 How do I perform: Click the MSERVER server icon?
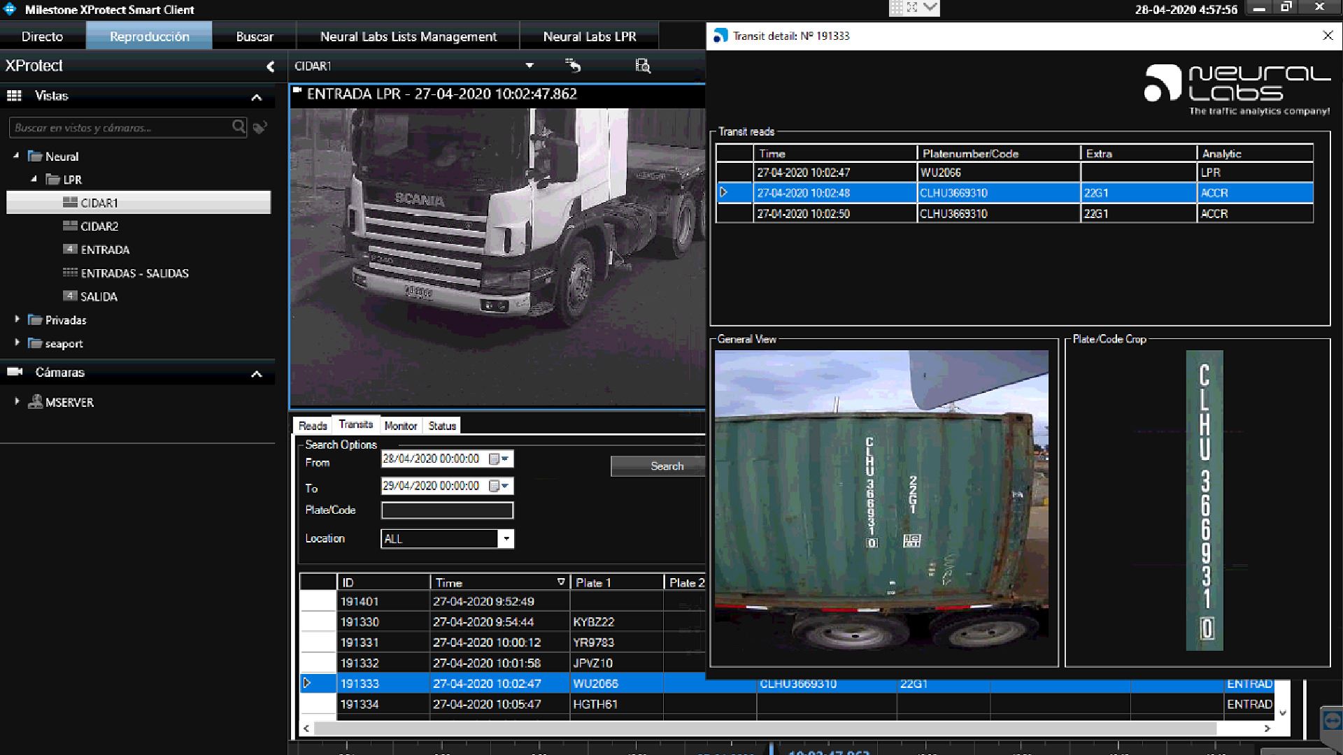pos(35,402)
